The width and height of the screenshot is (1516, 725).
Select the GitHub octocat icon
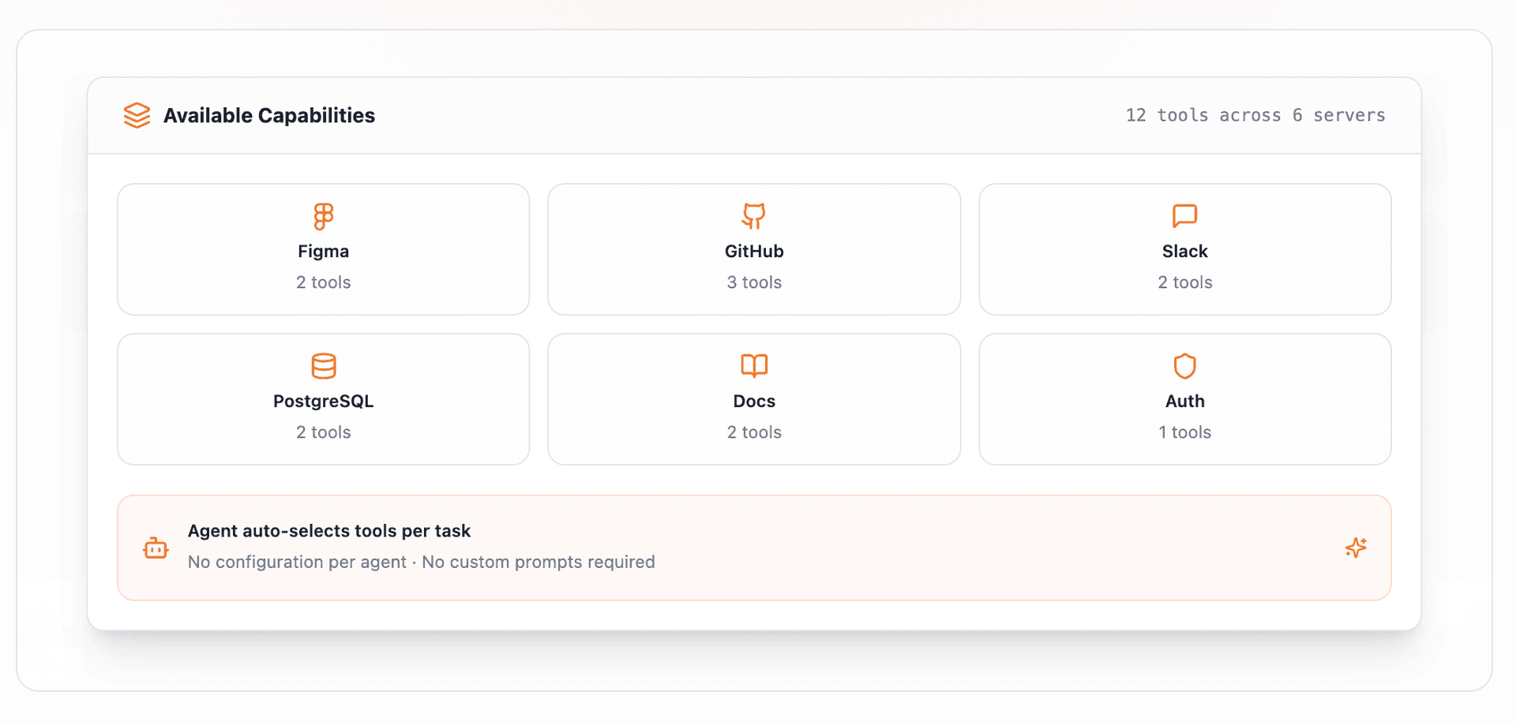click(x=753, y=216)
